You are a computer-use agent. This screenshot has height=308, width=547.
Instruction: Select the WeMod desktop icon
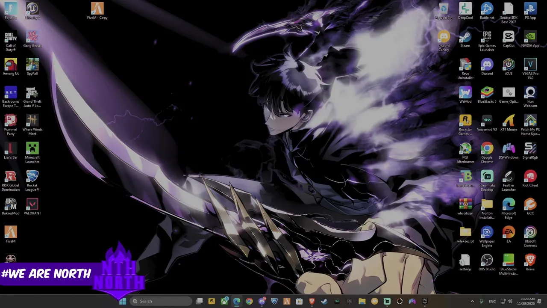465,95
